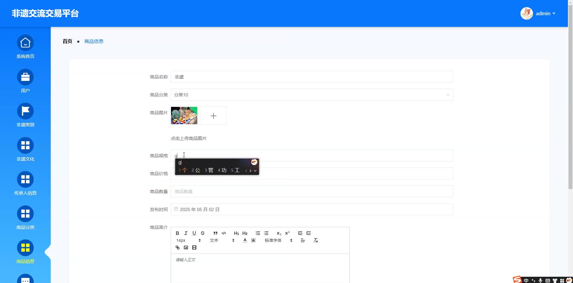Apply italic formatting in the editor
573x283 pixels.
[x=186, y=233]
